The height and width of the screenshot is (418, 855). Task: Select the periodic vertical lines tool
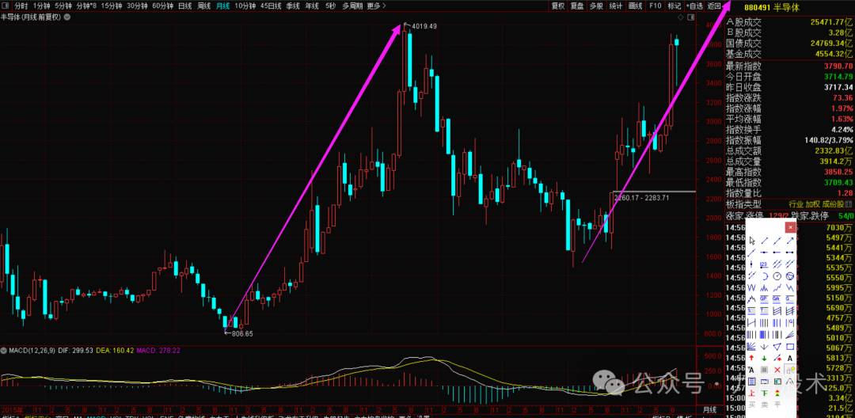(x=764, y=322)
